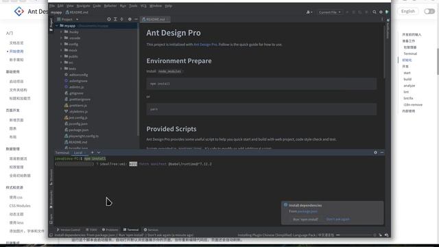The height and width of the screenshot is (247, 439).
Task: Open Search Everywhere magnifier icon
Action: point(375,12)
